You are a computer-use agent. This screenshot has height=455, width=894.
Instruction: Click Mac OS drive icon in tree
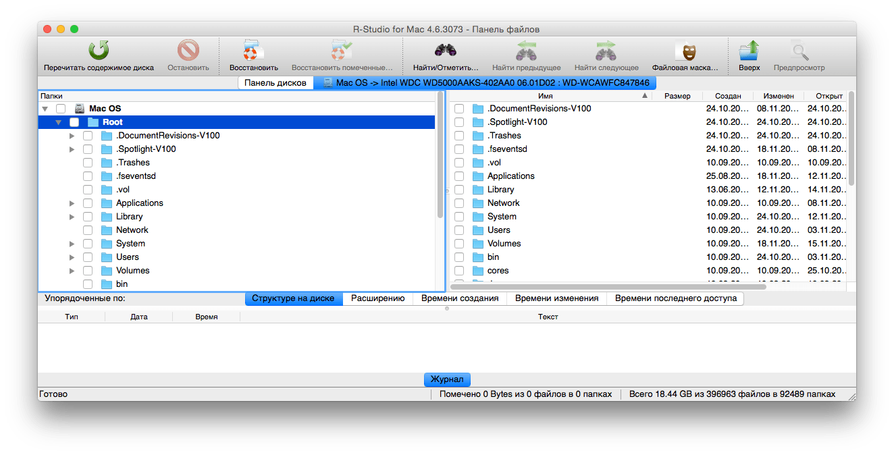(80, 108)
